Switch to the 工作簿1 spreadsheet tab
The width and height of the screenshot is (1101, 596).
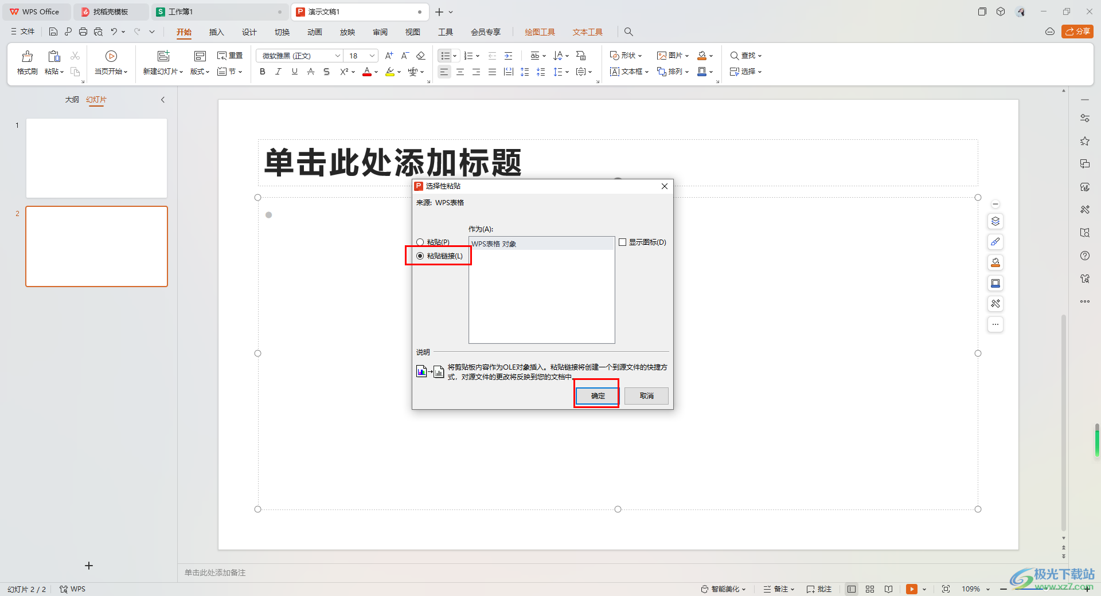219,11
